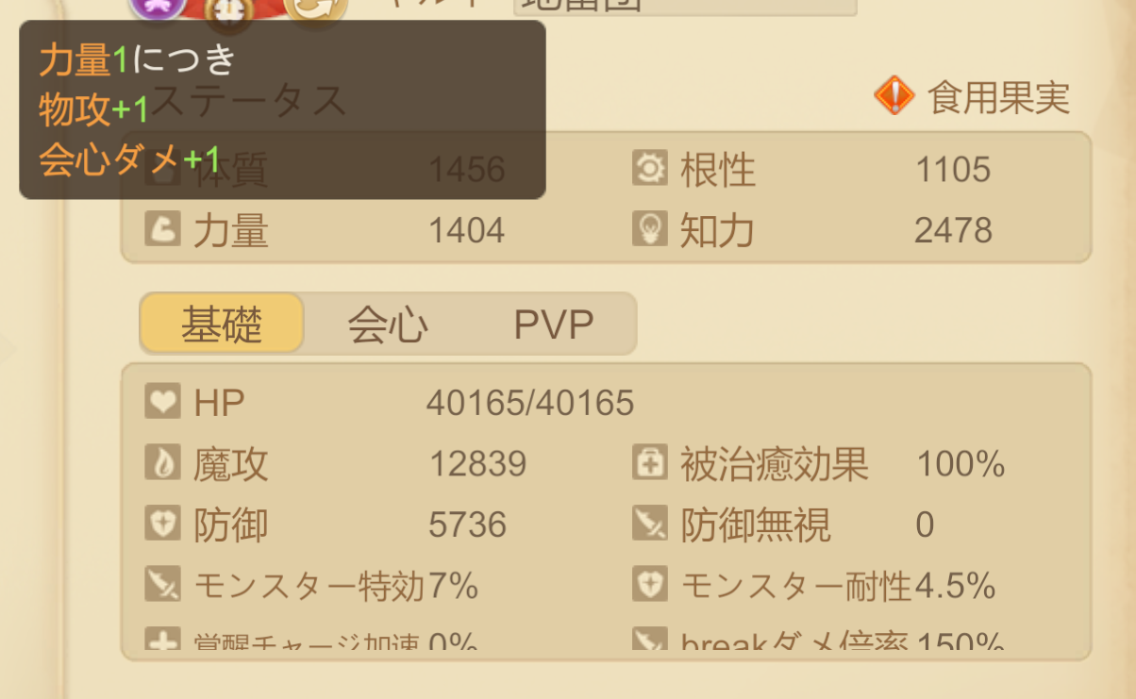
Task: Tap the 被治癒効果 medkit icon
Action: tap(650, 464)
